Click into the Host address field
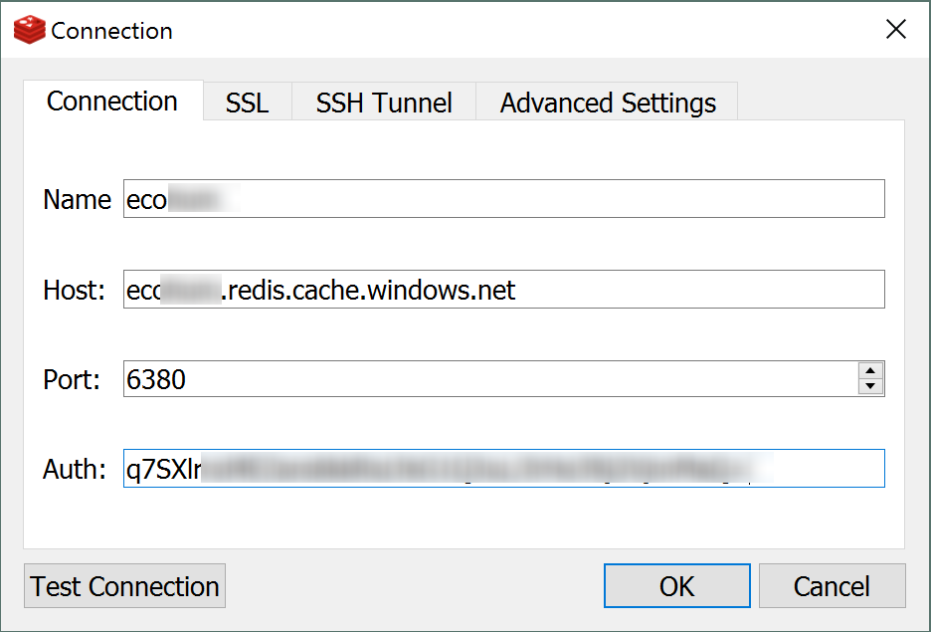The width and height of the screenshot is (931, 632). (x=504, y=290)
